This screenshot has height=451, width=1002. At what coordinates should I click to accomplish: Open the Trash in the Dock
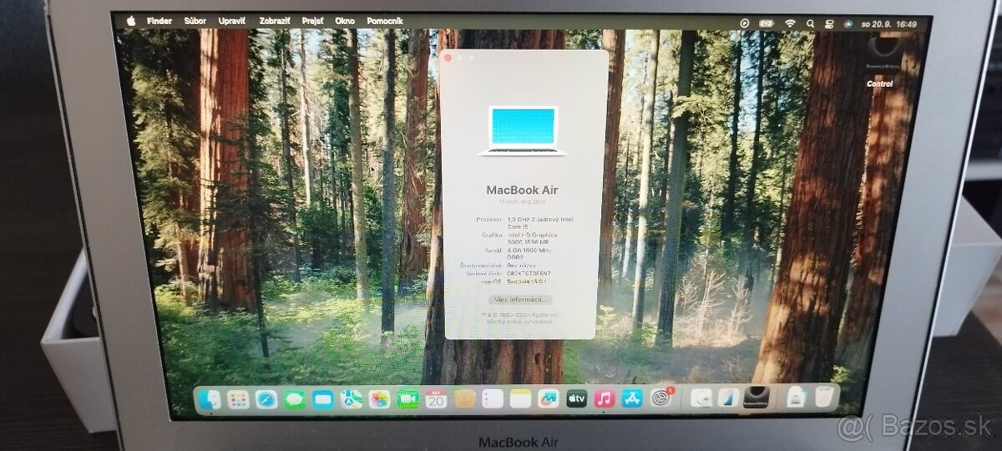825,398
